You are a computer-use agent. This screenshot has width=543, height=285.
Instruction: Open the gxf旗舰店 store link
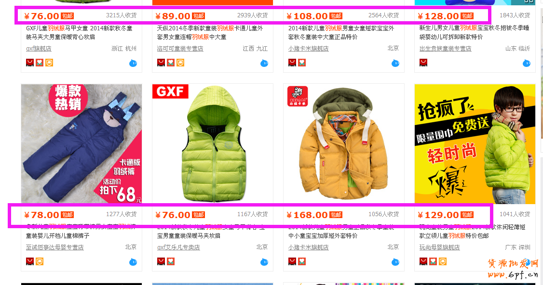tap(39, 49)
